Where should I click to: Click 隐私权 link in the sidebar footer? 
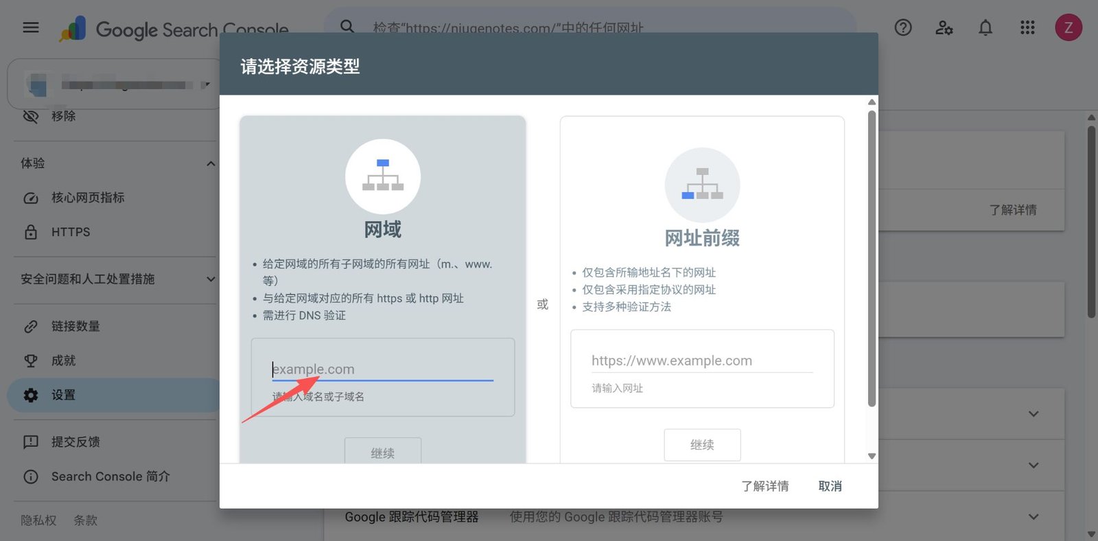(39, 520)
